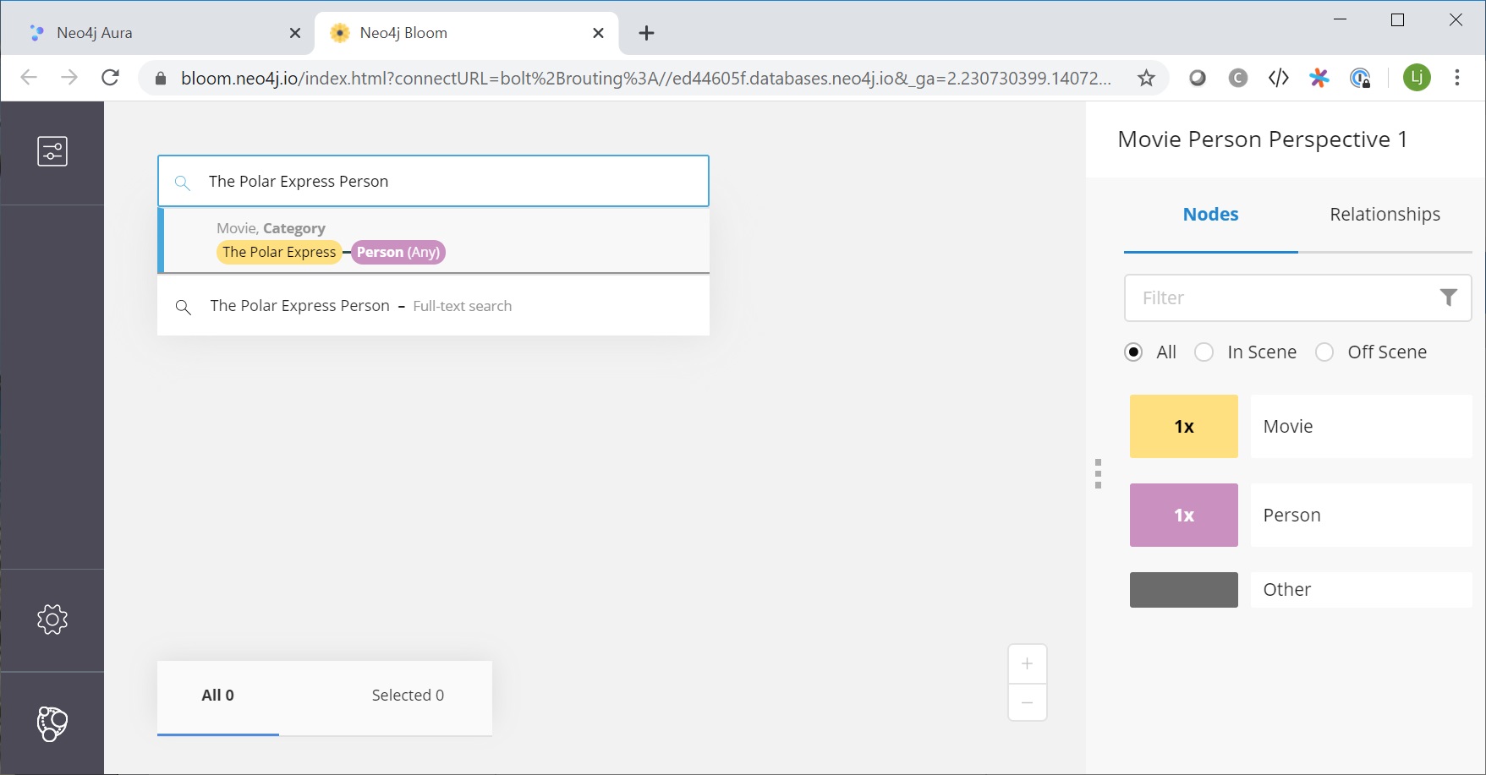This screenshot has height=775, width=1486.
Task: Click the purple Person 1x color swatch
Action: [1183, 516]
